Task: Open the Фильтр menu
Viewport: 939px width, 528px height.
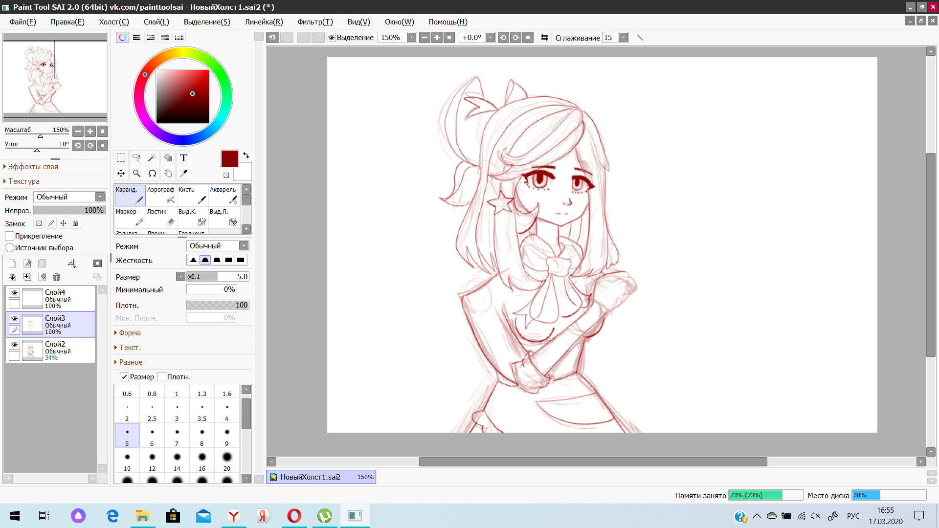Action: click(x=314, y=22)
